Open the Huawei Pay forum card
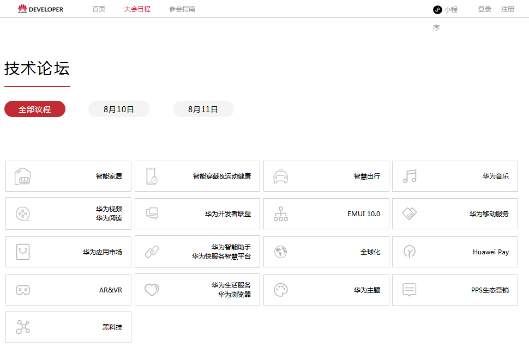This screenshot has height=348, width=529. pos(455,252)
